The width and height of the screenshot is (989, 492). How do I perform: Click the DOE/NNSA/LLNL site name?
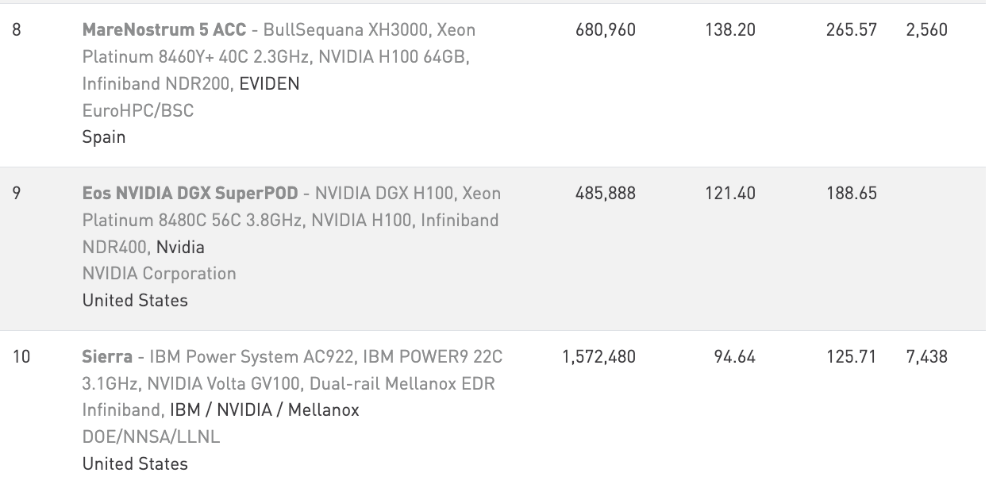pos(152,436)
